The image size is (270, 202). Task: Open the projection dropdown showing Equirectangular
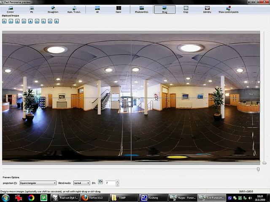pos(38,183)
